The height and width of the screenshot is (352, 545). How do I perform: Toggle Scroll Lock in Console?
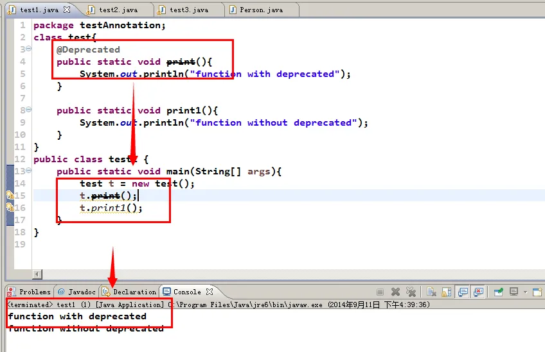(447, 292)
